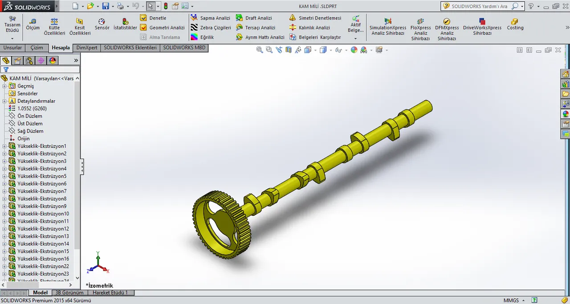Click the Rebuild traffic light icon

[x=166, y=6]
